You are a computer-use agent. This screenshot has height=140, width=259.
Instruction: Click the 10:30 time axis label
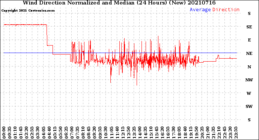[106, 133]
